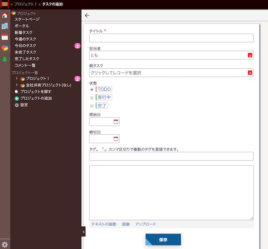Click タスクの追加 in the breadcrumb
The height and width of the screenshot is (249, 268).
(52, 4)
